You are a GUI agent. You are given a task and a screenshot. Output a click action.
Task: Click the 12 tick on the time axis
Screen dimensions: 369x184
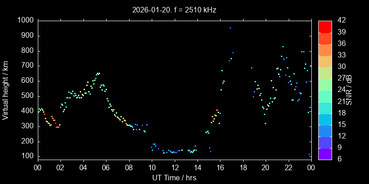coord(174,168)
